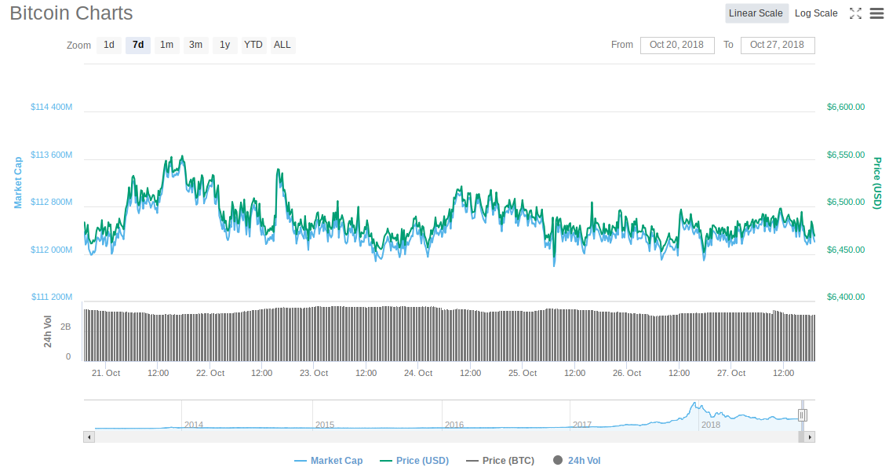Click the $6,400.00 price axis label
This screenshot has width=889, height=471.
coord(845,297)
